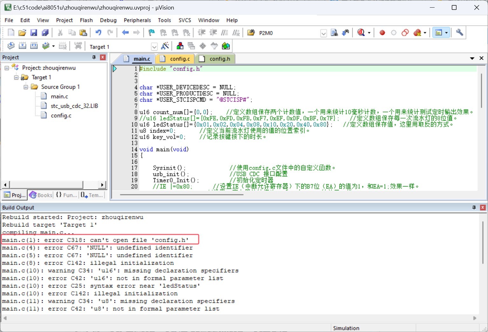Translate current file icon
The image size is (488, 332).
[11, 46]
